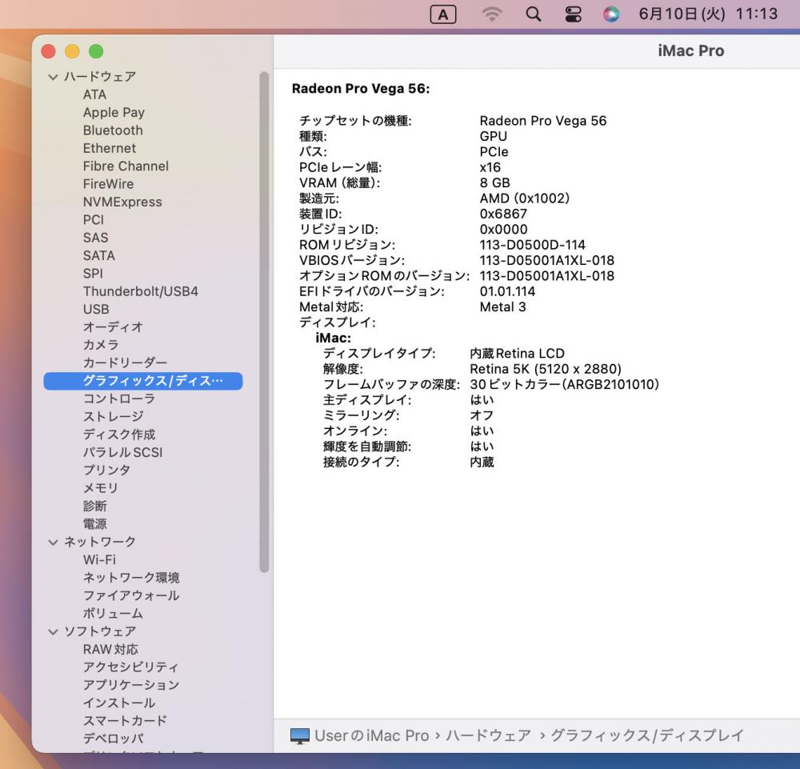This screenshot has width=800, height=769.
Task: Collapse the ネットワーク section
Action: tap(53, 542)
